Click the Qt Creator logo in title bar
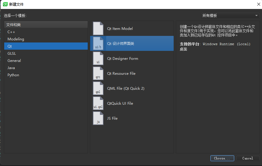 click(x=5, y=4)
